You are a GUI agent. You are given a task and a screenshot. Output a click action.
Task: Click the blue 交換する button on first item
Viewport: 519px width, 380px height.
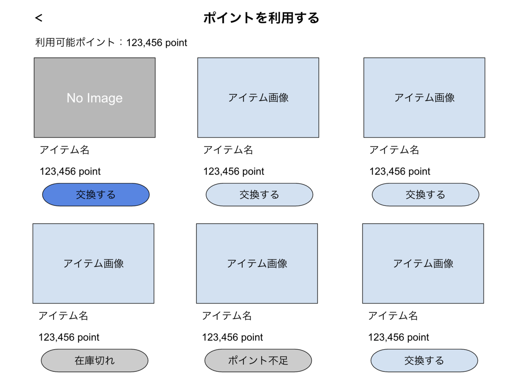point(95,195)
